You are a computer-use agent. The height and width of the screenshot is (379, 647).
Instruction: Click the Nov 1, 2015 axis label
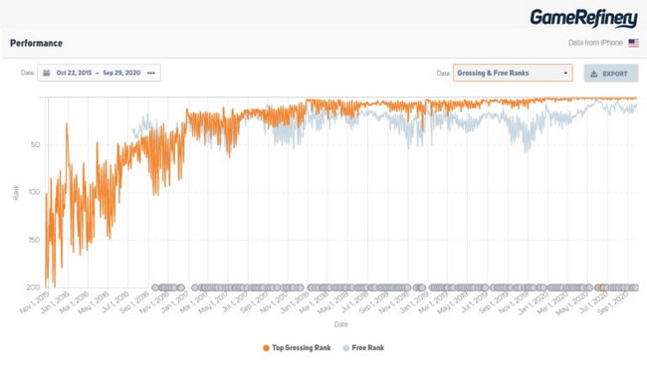click(35, 303)
